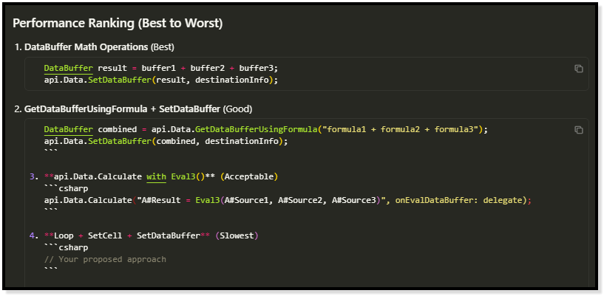Click underlined DataBuffer type before result
The image size is (604, 296).
pos(63,68)
